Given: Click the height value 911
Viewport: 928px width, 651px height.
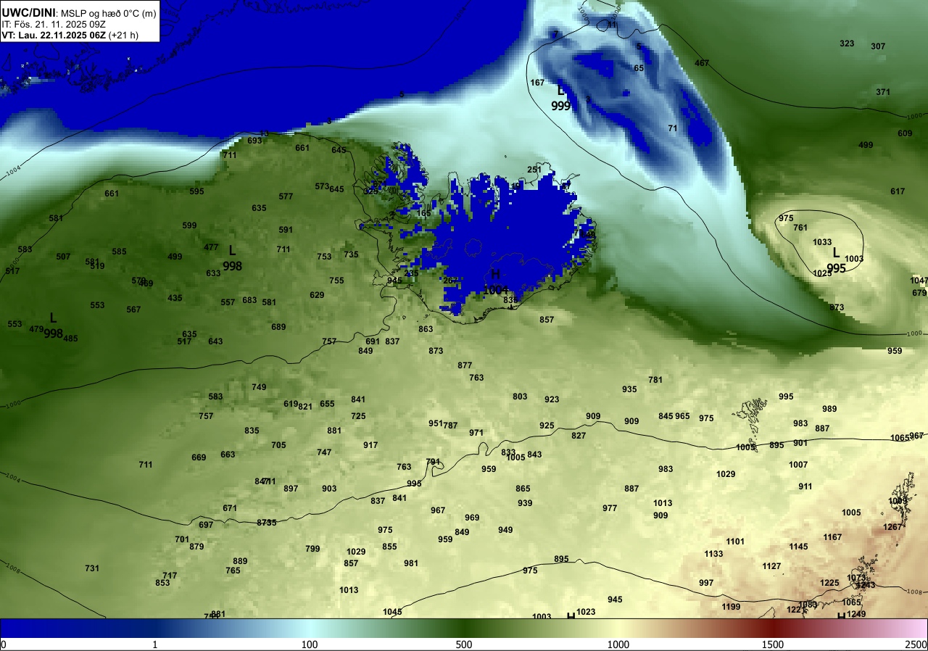Looking at the screenshot, I should pos(805,486).
